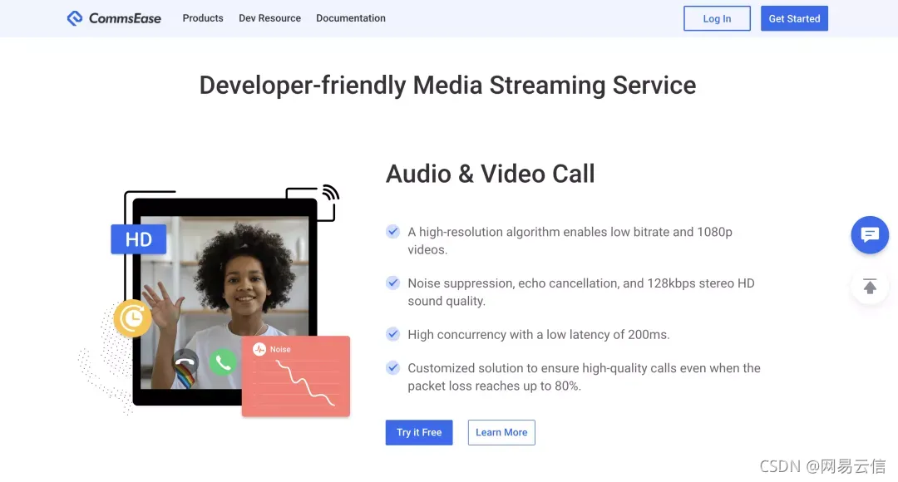Click the Learn More button
The height and width of the screenshot is (482, 898).
(x=501, y=432)
